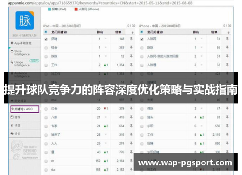
Task: Click the 2,164 result value in m row
Action: (121, 161)
